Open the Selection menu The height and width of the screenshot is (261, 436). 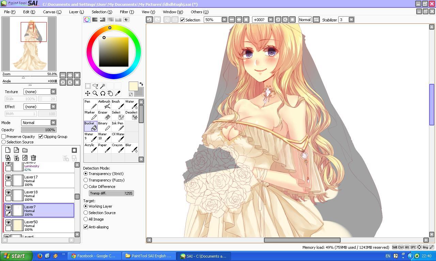(102, 12)
